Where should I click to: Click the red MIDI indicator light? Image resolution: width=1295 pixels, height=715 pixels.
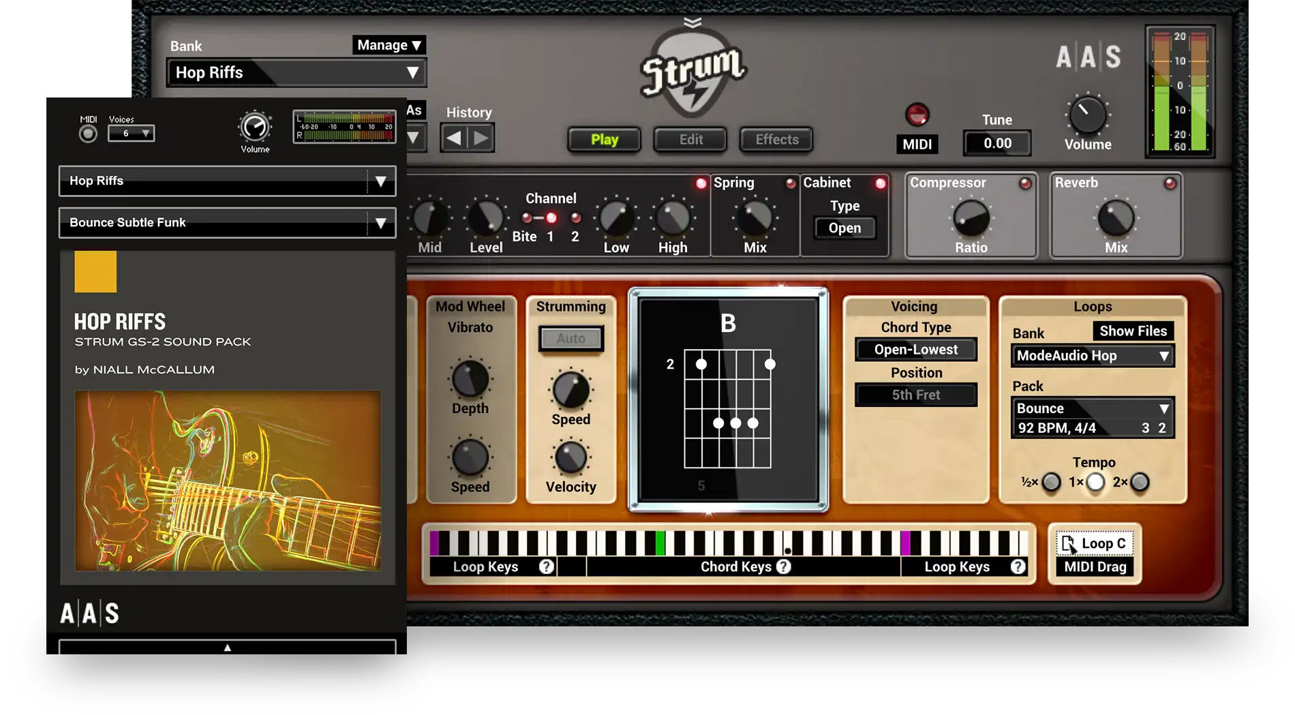click(917, 115)
